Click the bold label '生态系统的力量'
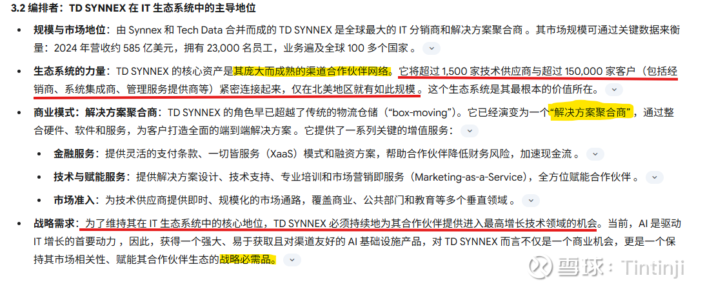The width and height of the screenshot is (705, 289). 70,72
